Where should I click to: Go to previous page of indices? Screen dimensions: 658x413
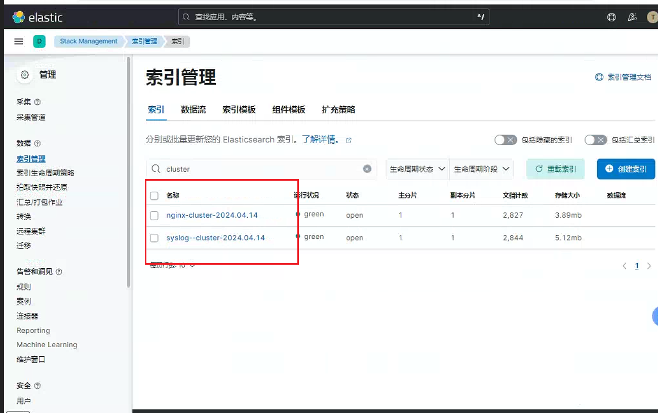coord(625,266)
